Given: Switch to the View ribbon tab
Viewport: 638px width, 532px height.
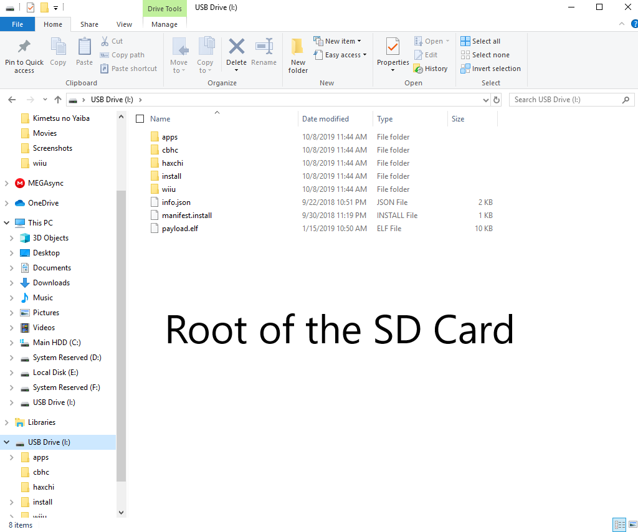Looking at the screenshot, I should coord(124,24).
